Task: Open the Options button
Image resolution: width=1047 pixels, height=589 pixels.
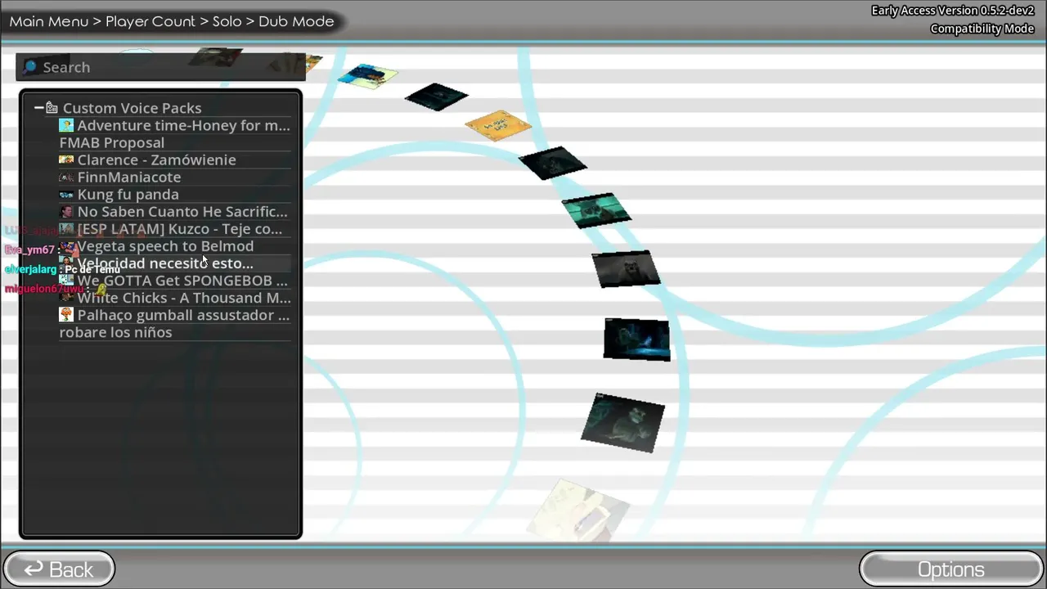Action: point(951,569)
